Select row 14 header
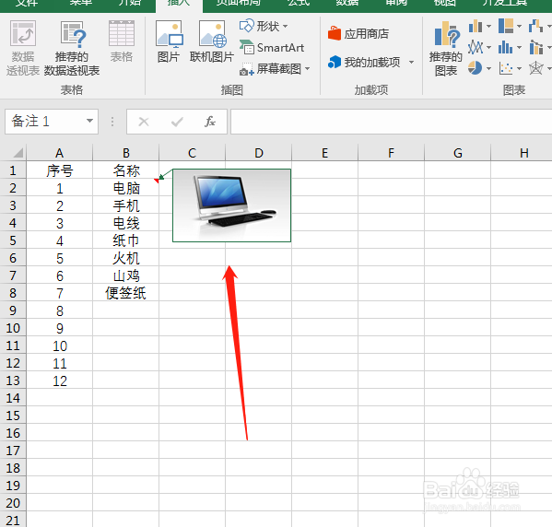The height and width of the screenshot is (527, 552). (x=13, y=398)
